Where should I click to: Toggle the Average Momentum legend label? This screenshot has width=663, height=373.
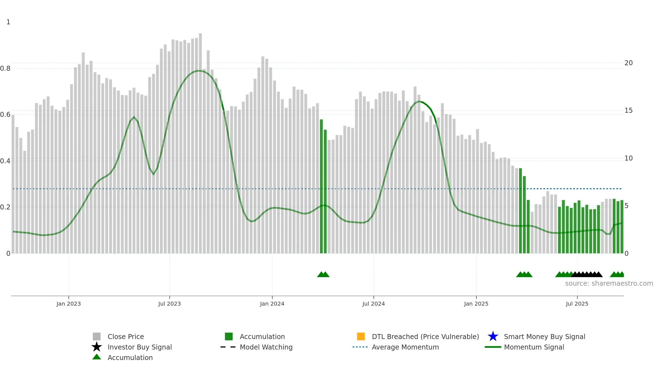click(405, 347)
